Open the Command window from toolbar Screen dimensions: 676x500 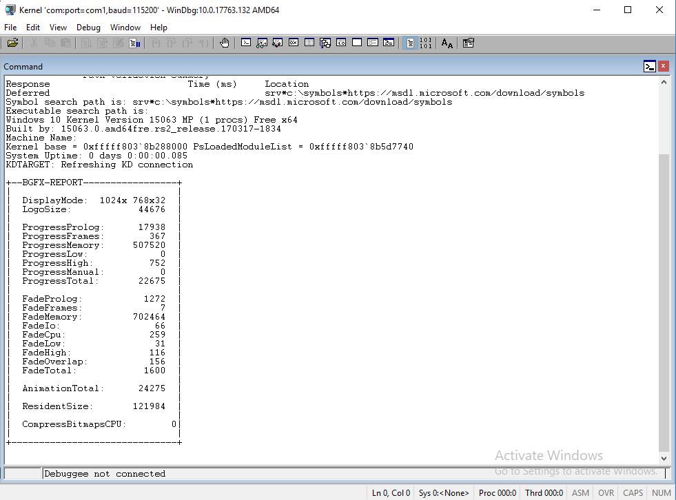(x=246, y=43)
